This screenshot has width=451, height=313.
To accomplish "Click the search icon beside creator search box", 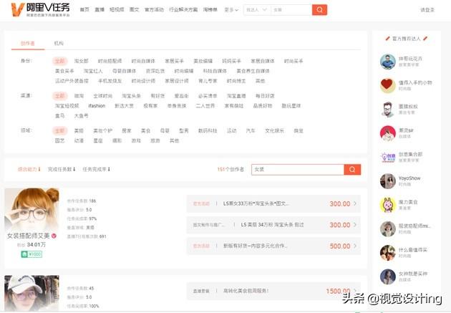I will (352, 170).
